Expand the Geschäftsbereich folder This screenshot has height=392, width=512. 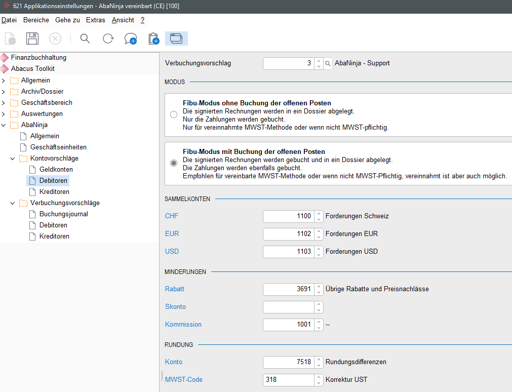coord(3,103)
